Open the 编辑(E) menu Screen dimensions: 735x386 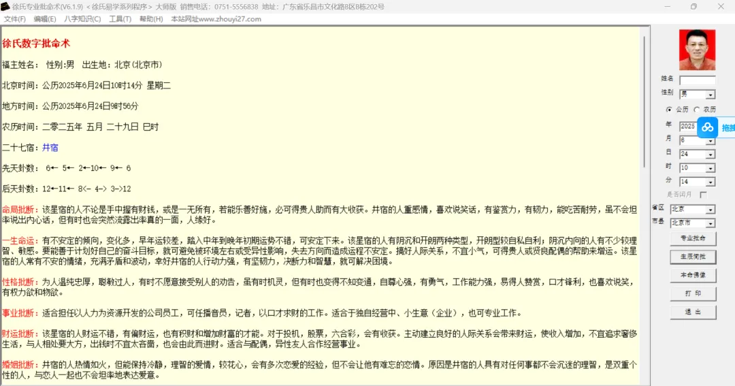[x=44, y=19]
